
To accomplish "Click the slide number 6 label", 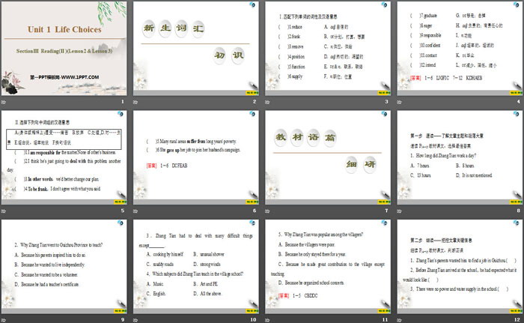I will (255, 211).
